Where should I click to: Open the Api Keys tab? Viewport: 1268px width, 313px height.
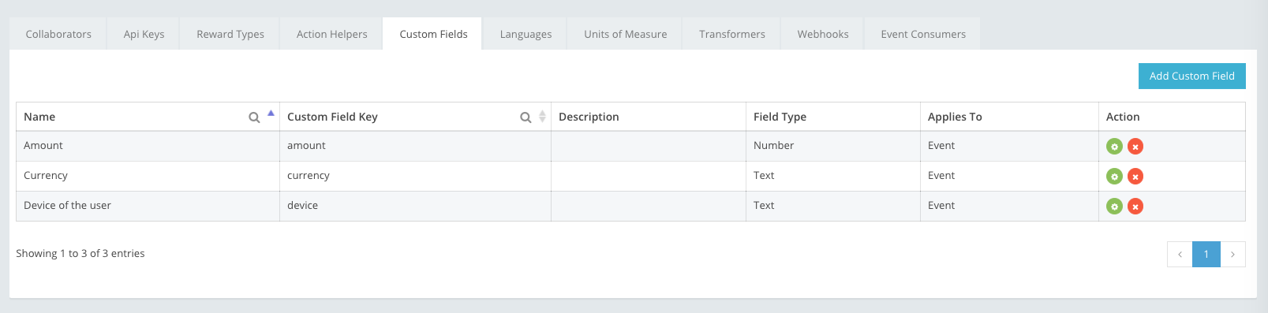click(144, 34)
